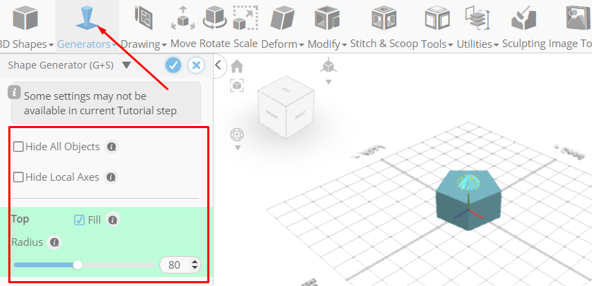
Task: Enable the Hide Local Axes checkbox
Action: coord(18,177)
